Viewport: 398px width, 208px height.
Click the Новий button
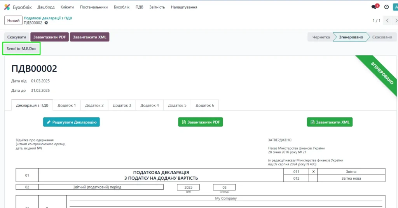tap(13, 21)
